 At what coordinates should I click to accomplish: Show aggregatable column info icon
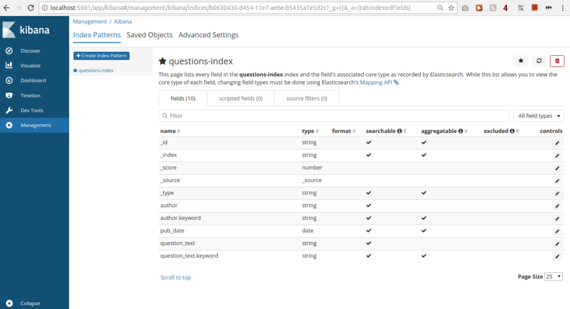[460, 131]
